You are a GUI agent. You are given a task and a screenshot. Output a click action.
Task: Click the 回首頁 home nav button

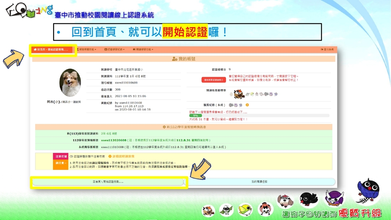pyautogui.click(x=53, y=50)
